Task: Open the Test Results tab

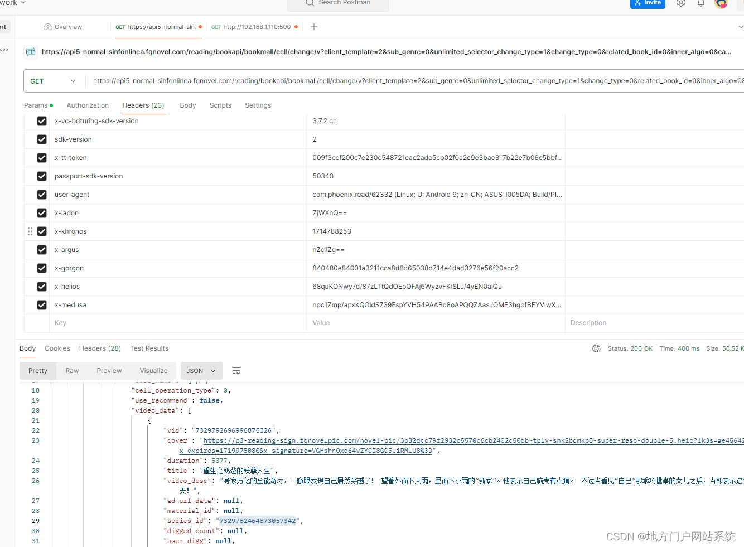Action: [x=149, y=348]
